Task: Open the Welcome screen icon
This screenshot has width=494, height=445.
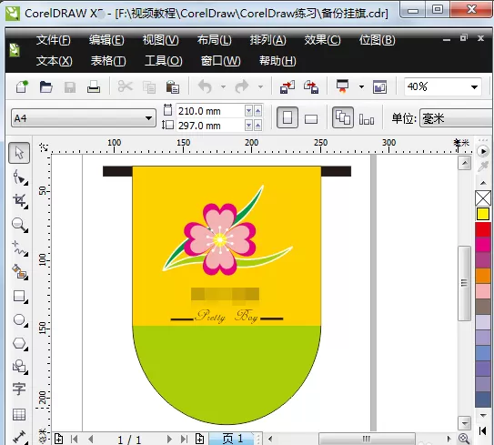Action: [379, 86]
